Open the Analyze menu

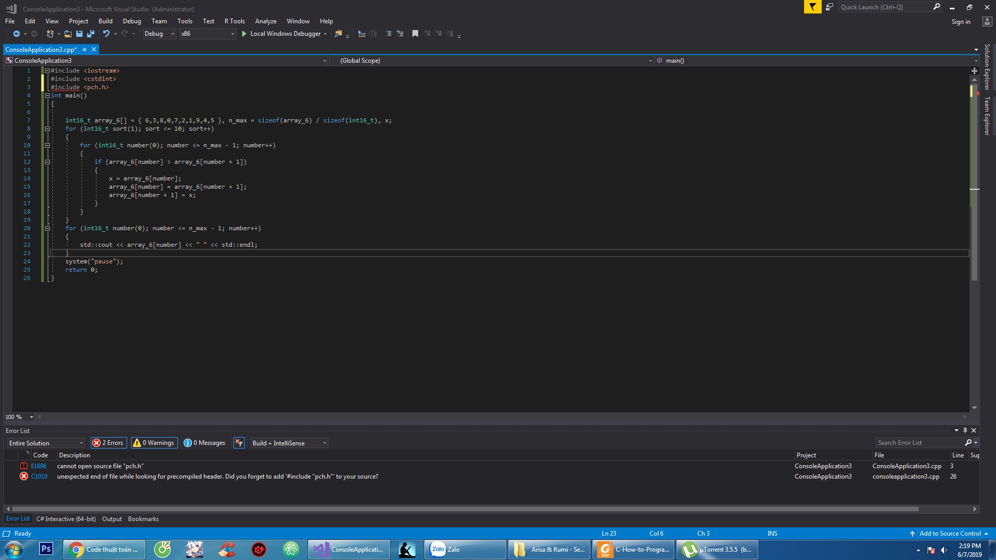tap(266, 21)
